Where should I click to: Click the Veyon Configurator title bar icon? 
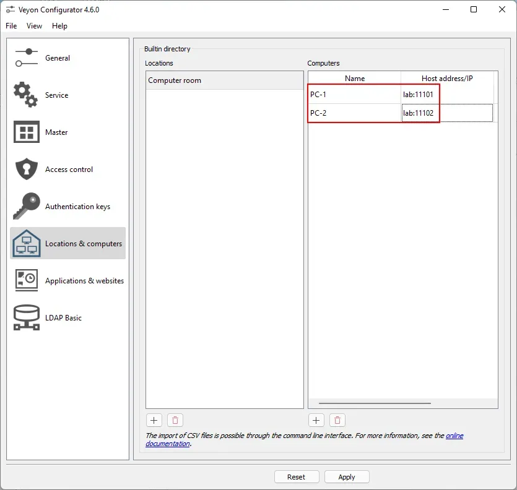(11, 10)
